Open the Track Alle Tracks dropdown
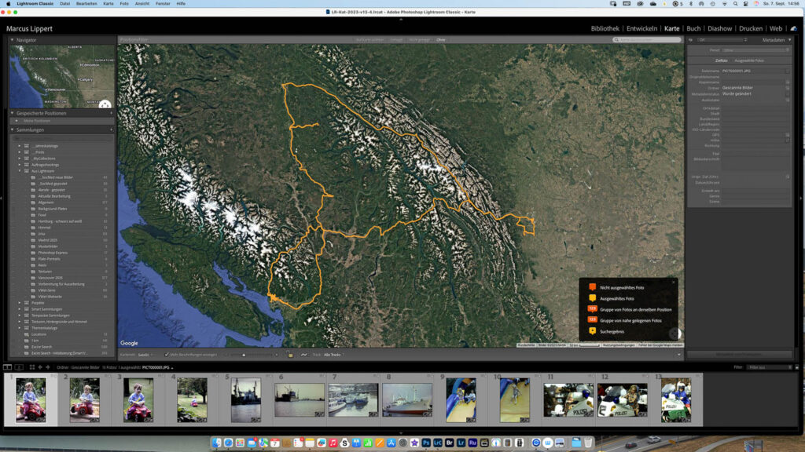Screen dimensions: 805x452 [334, 355]
